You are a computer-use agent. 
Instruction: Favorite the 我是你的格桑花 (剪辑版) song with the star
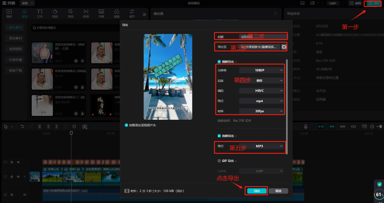(x=76, y=61)
